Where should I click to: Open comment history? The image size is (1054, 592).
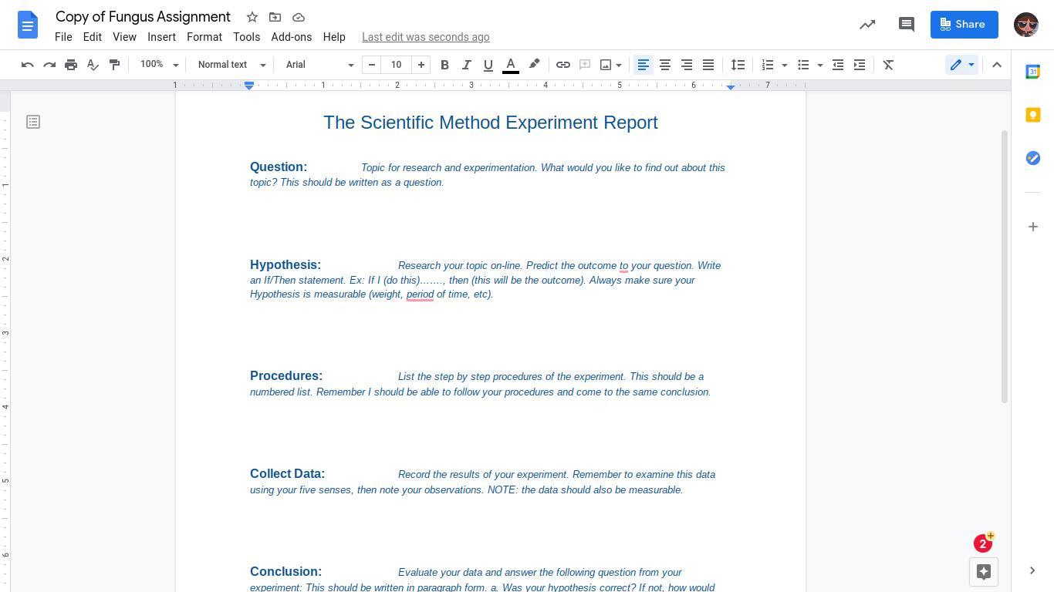pos(907,25)
